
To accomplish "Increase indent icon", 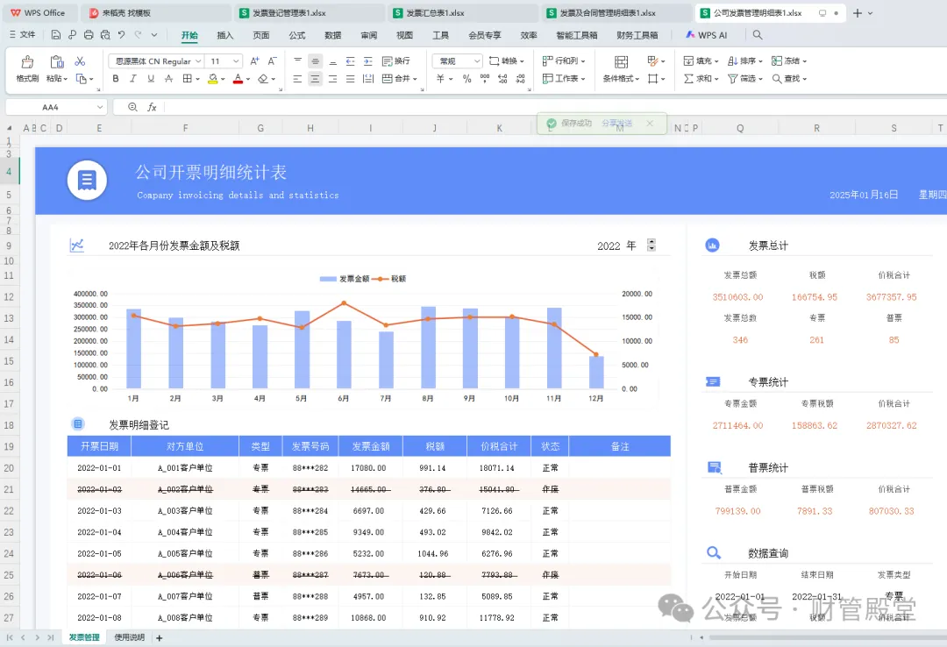I will (367, 61).
